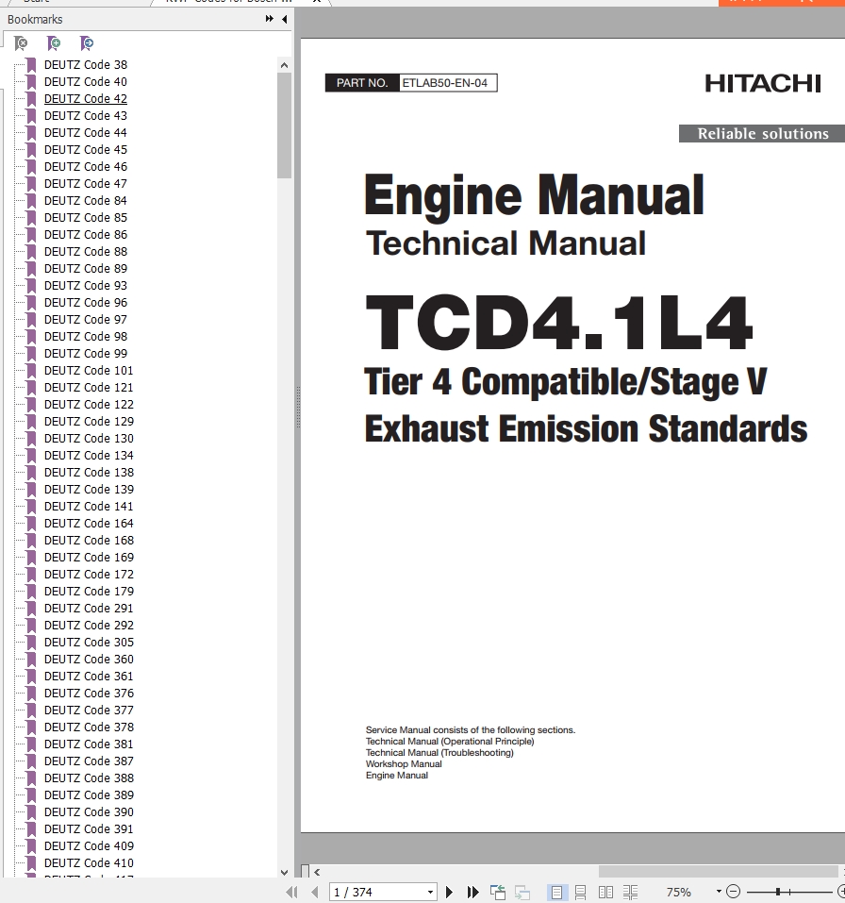Image resolution: width=845 pixels, height=903 pixels.
Task: Click the Bookmarks panel title
Action: tap(35, 20)
